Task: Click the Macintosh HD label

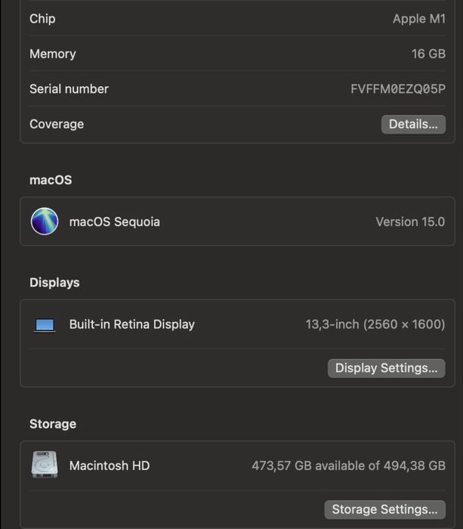Action: point(110,466)
